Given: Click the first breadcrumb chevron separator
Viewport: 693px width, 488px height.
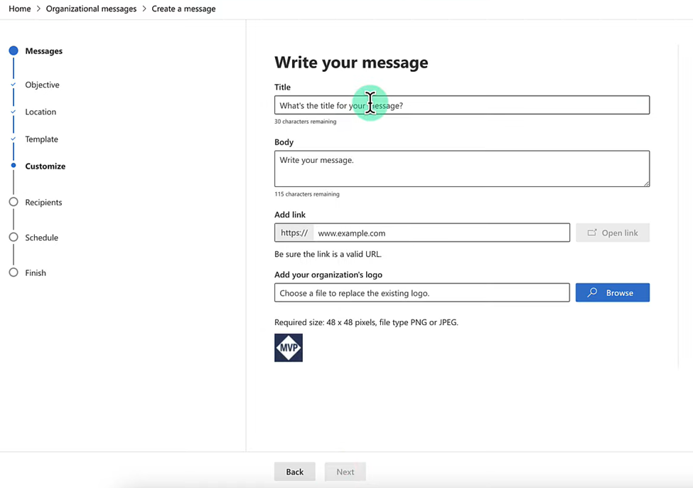Looking at the screenshot, I should 38,9.
